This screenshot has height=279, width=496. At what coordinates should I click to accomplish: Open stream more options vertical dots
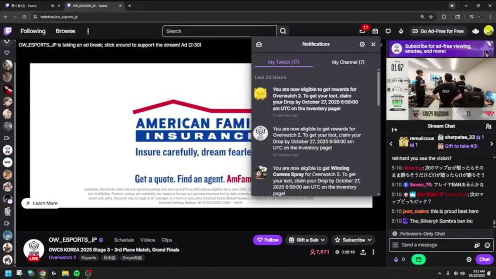pos(373,252)
